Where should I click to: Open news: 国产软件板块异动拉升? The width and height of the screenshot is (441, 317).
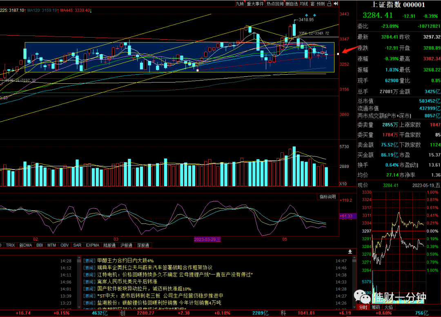click(144, 289)
